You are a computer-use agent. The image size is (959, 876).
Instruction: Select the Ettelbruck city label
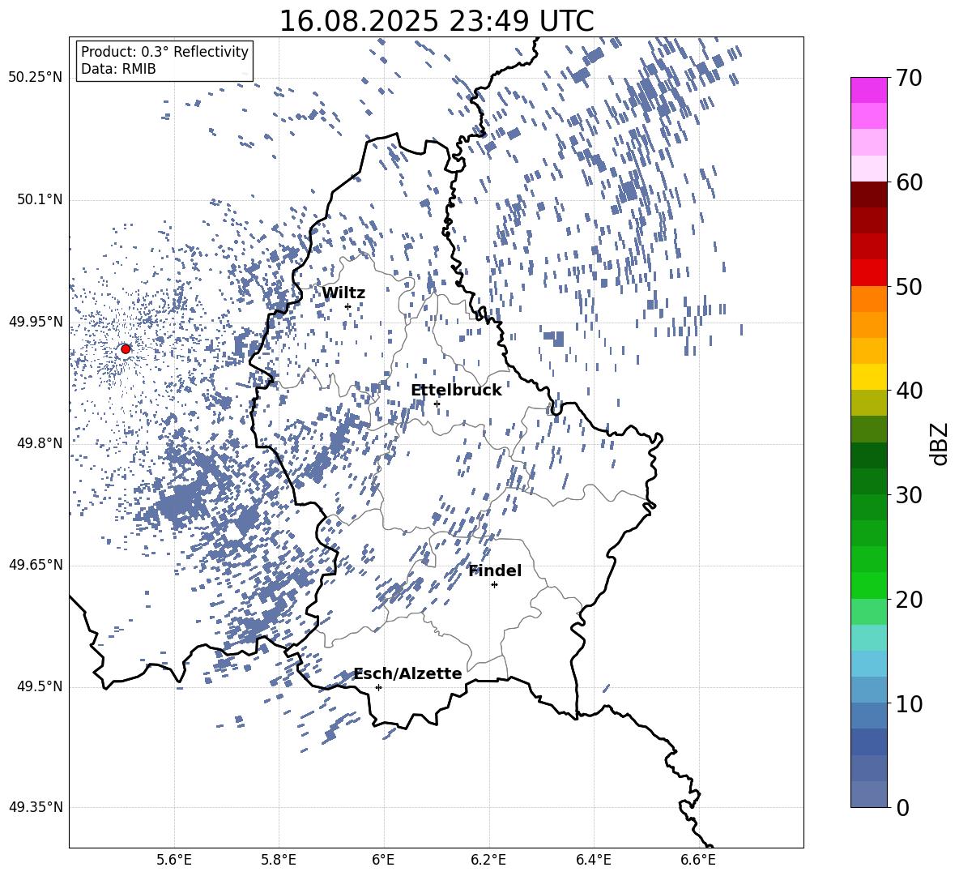[456, 391]
